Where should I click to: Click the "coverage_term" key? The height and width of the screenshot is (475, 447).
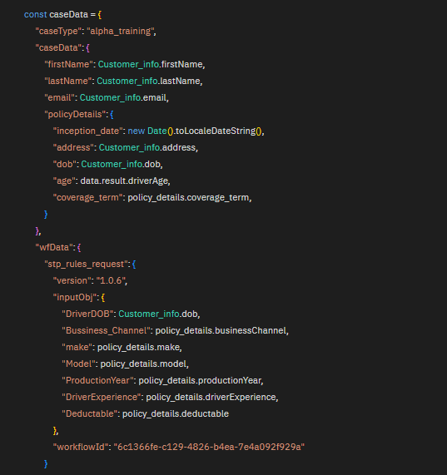88,198
